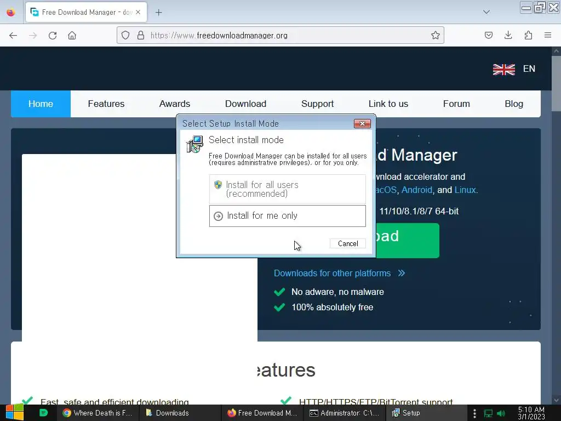
Task: Choose Install for me only
Action: tap(287, 216)
